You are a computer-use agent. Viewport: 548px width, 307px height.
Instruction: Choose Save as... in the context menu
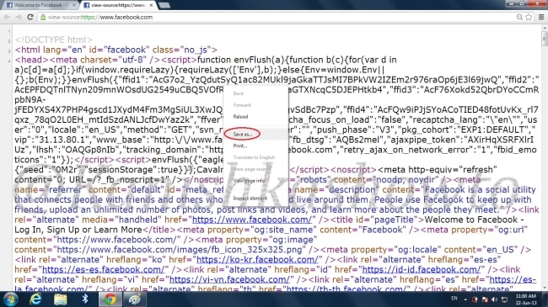(x=242, y=135)
